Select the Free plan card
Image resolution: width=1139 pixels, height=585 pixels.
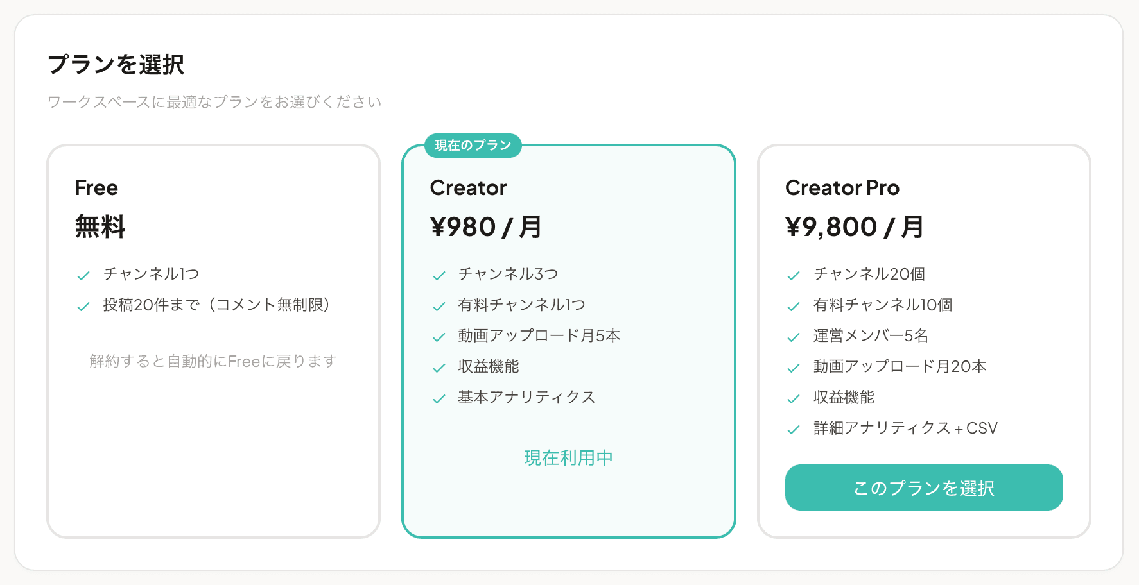tap(214, 341)
